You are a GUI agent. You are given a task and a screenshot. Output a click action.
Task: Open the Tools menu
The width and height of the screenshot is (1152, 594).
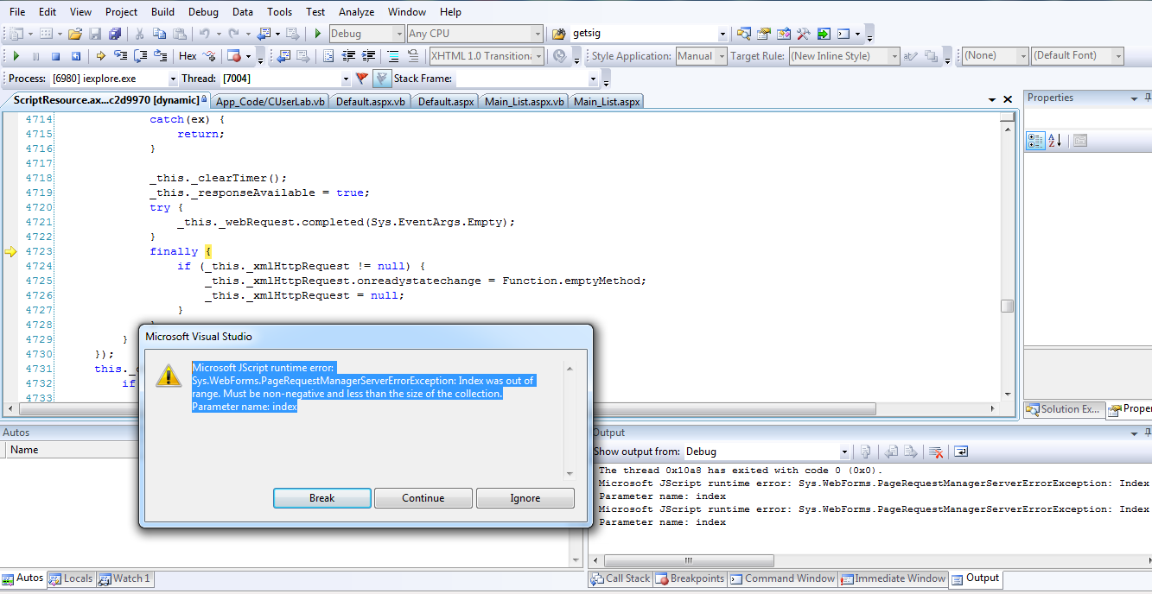279,12
